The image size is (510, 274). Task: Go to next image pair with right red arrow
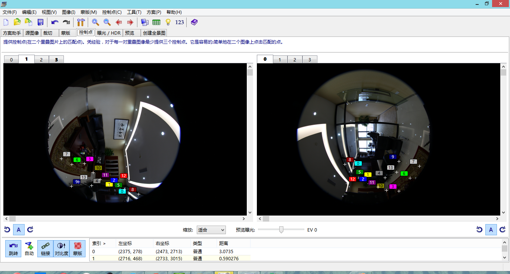coord(130,22)
